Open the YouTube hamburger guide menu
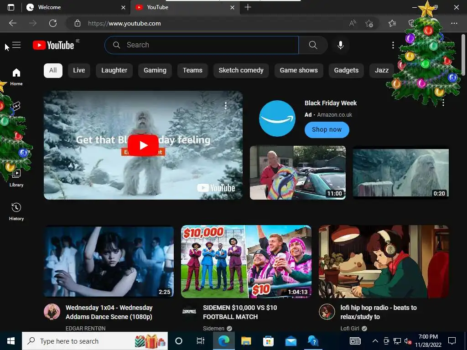Viewport: 467px width, 350px height. (16, 45)
